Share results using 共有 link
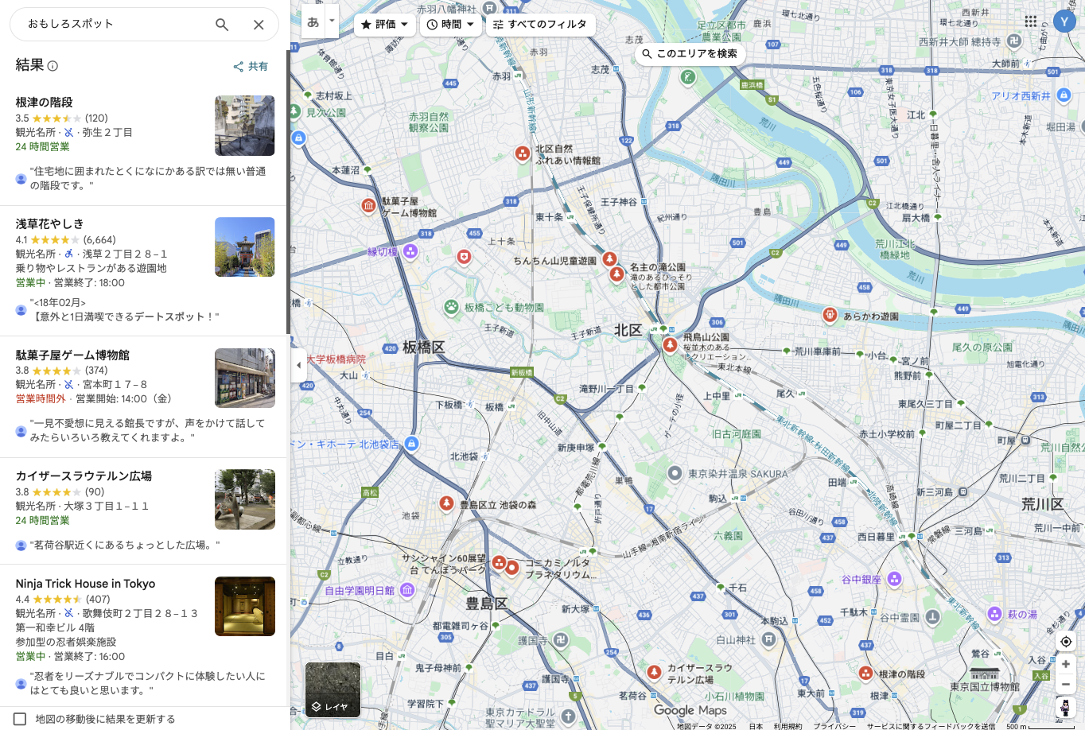The image size is (1085, 730). 251,67
